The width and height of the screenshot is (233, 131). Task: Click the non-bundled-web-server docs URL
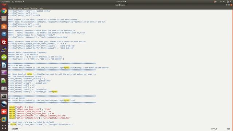pyautogui.click(x=64, y=68)
